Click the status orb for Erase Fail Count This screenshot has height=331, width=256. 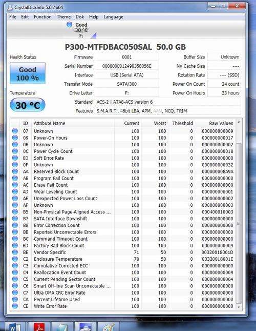15,185
